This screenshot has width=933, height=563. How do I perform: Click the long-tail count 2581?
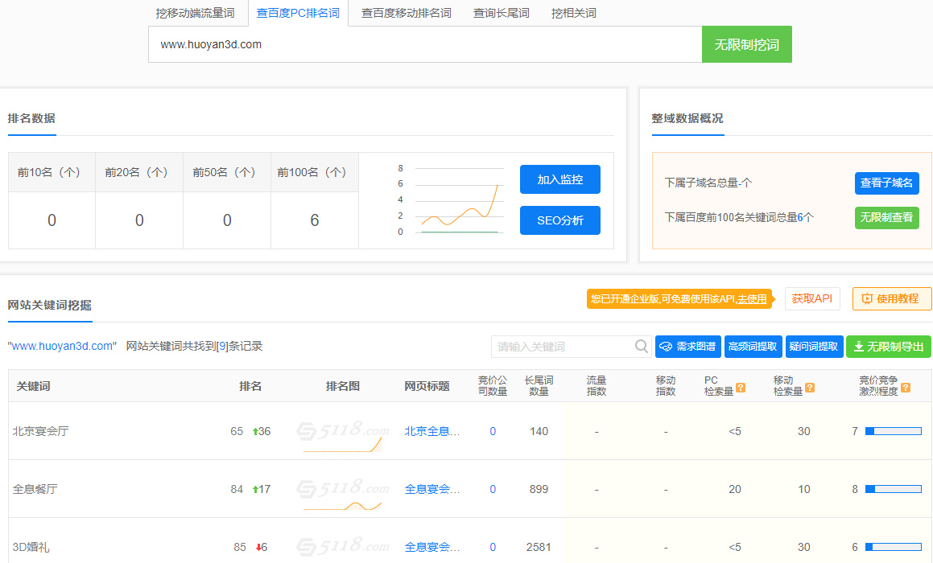[539, 547]
